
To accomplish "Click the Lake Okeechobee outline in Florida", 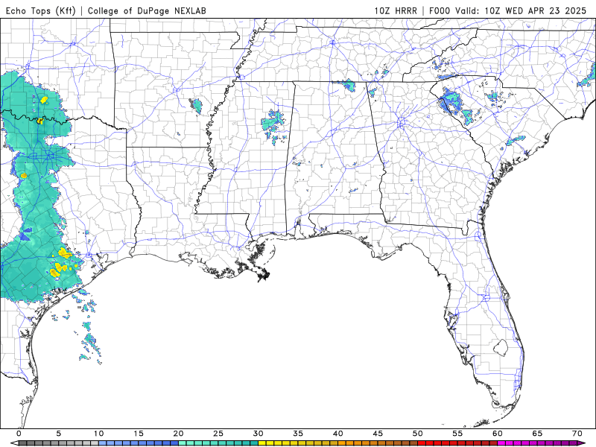I will 501,347.
